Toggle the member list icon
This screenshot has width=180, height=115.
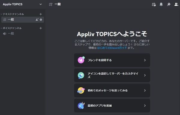pos(176,4)
